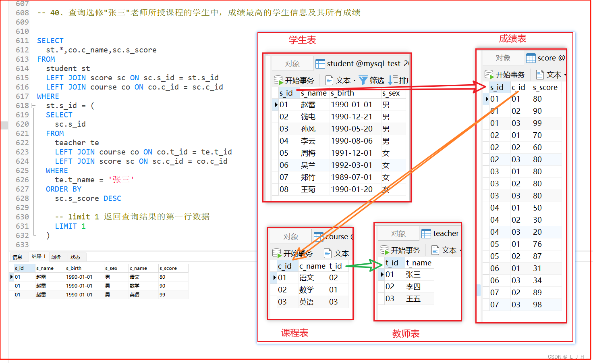Click the teacher table icon in the teacher window tab
Image resolution: width=593 pixels, height=363 pixels.
tap(426, 233)
